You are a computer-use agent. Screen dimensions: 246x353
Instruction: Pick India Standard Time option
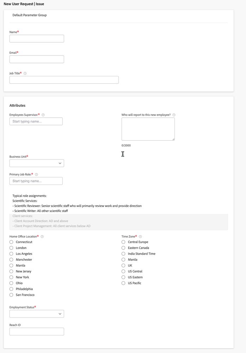(123, 254)
